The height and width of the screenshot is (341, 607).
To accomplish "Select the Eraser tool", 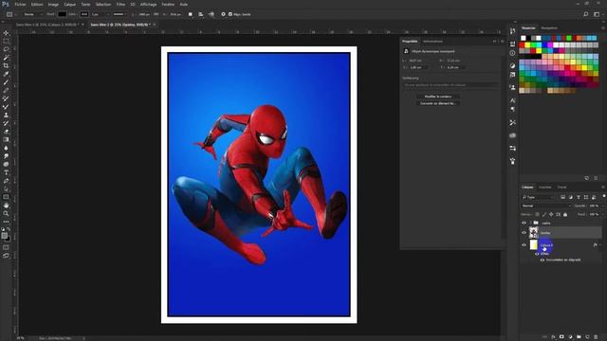I will [x=7, y=132].
